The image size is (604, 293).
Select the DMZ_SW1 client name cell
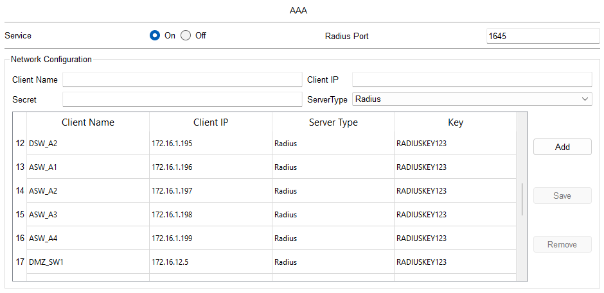[88, 262]
